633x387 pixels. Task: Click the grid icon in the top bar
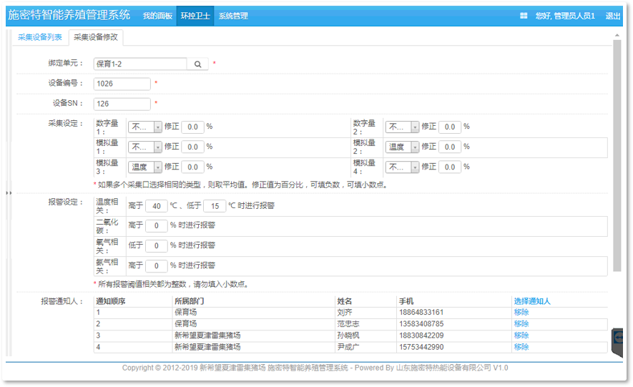(524, 16)
